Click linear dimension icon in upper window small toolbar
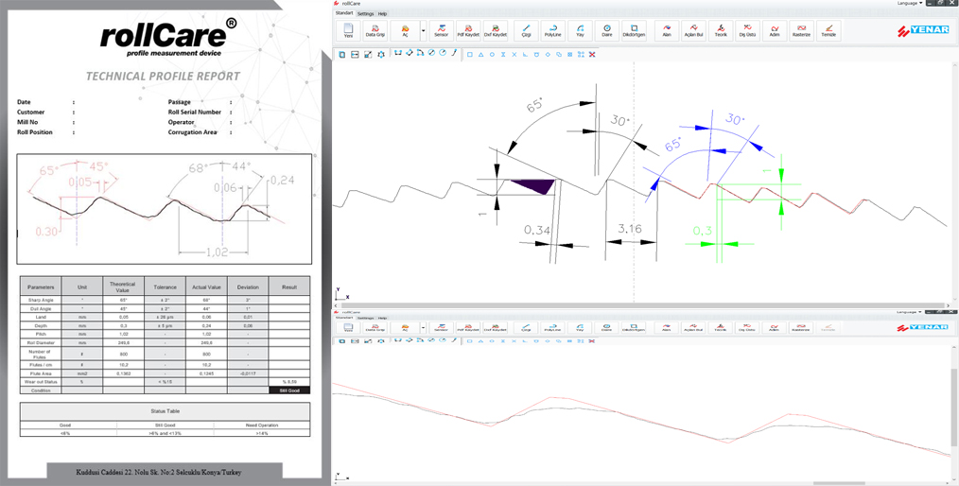The width and height of the screenshot is (959, 486). 398,54
